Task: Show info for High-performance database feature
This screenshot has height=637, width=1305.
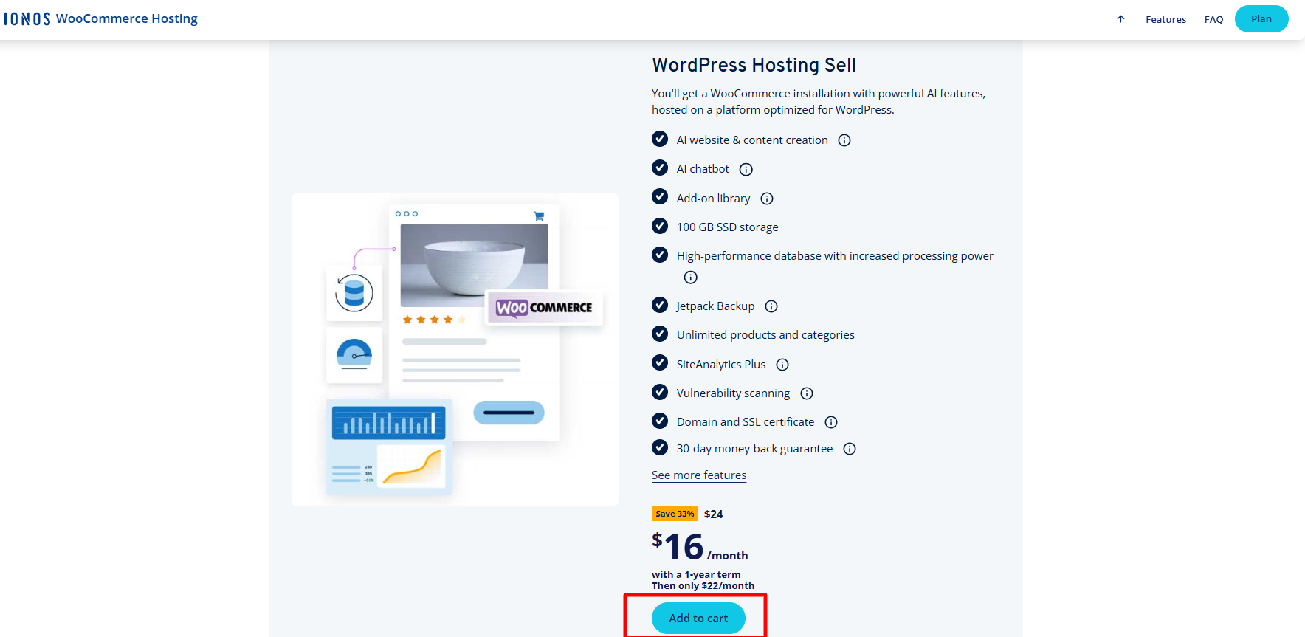Action: click(690, 278)
